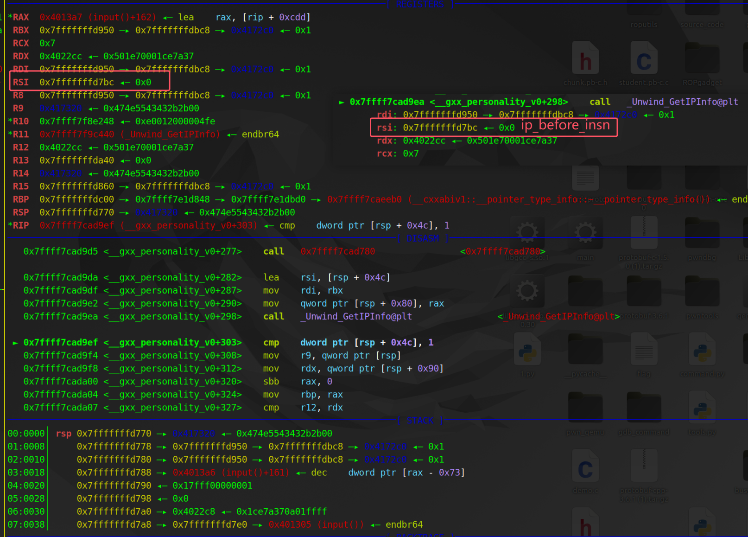Click the lea rsi, [rsp + 0x4c] instruction
This screenshot has width=748, height=537.
click(x=327, y=277)
